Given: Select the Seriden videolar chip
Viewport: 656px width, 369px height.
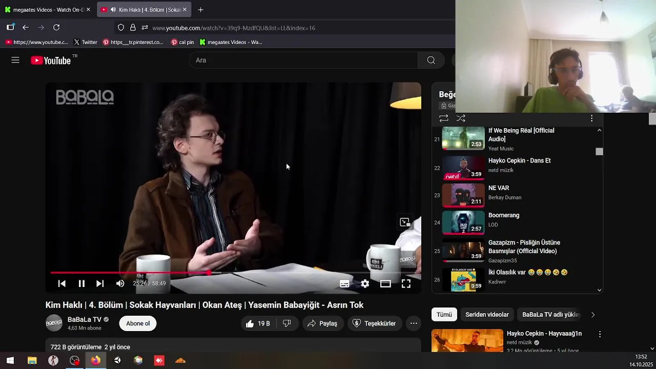Looking at the screenshot, I should coord(487,315).
